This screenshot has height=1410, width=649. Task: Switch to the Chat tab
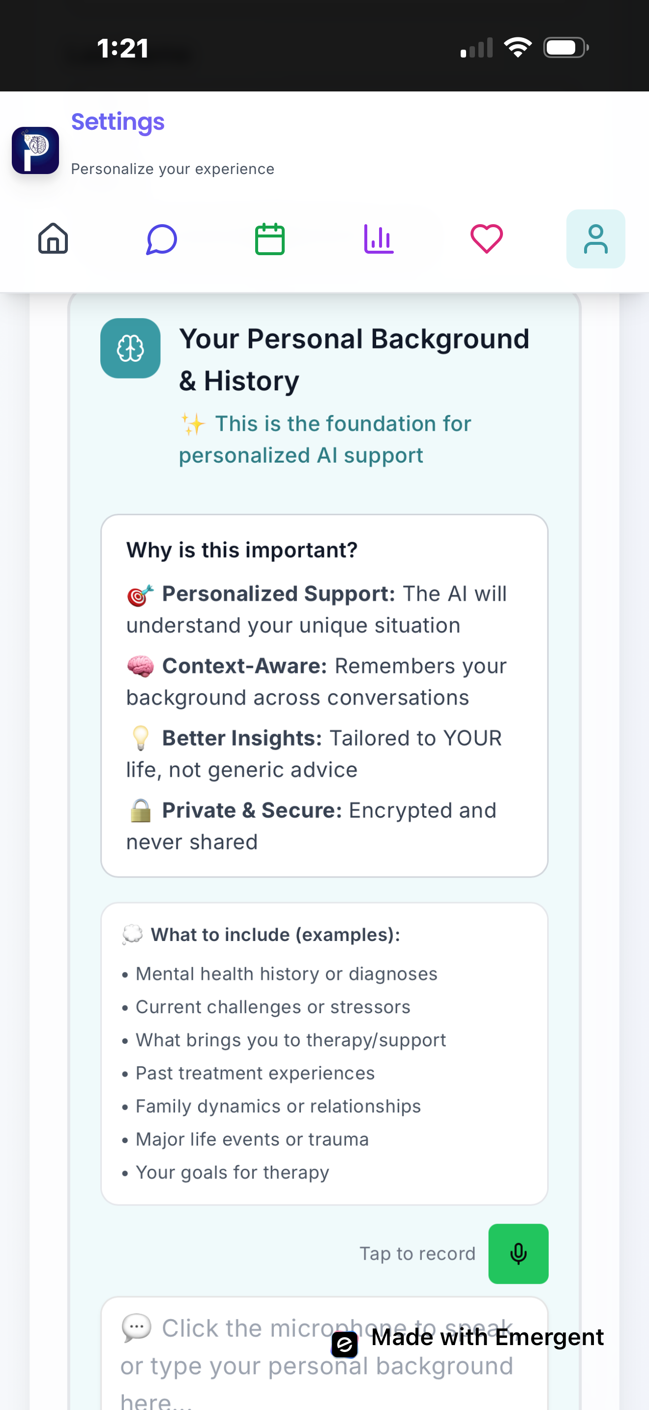tap(161, 238)
